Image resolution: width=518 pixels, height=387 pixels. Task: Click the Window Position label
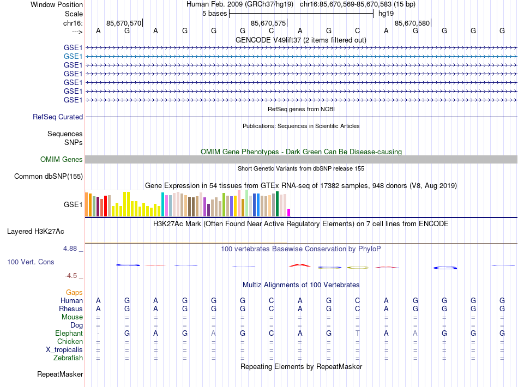[x=57, y=5]
